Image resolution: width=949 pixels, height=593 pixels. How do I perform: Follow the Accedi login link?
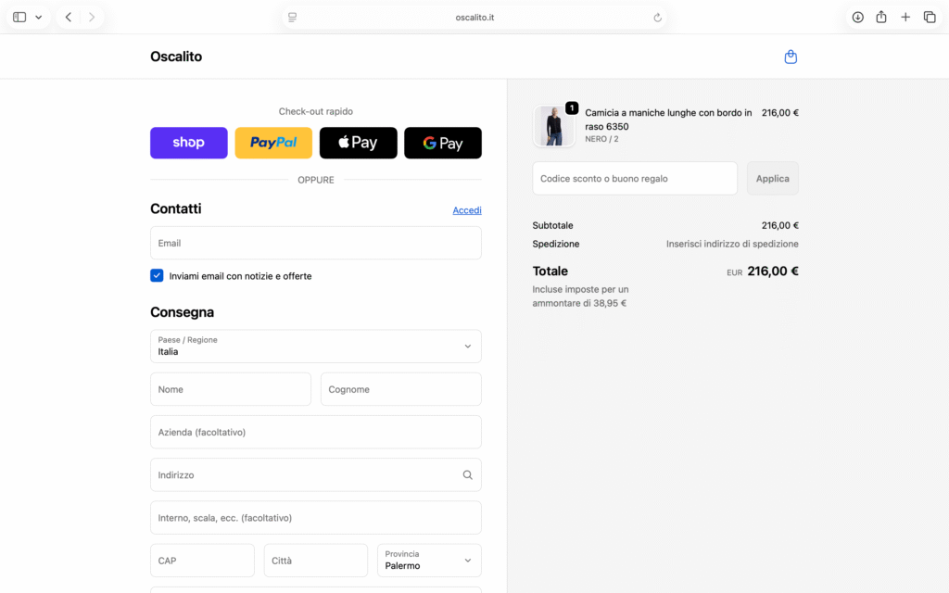point(467,210)
